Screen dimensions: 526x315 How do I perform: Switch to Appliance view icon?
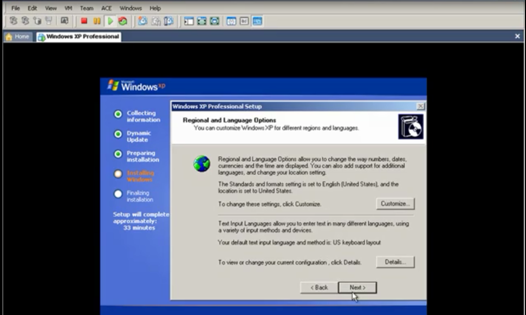(244, 21)
